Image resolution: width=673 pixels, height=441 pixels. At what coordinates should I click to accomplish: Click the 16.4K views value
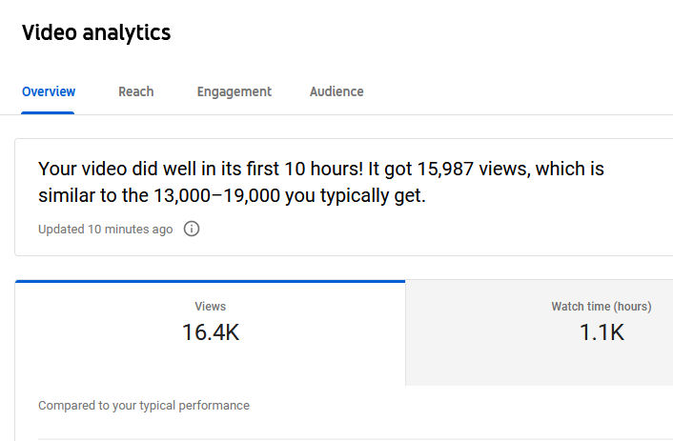[210, 332]
